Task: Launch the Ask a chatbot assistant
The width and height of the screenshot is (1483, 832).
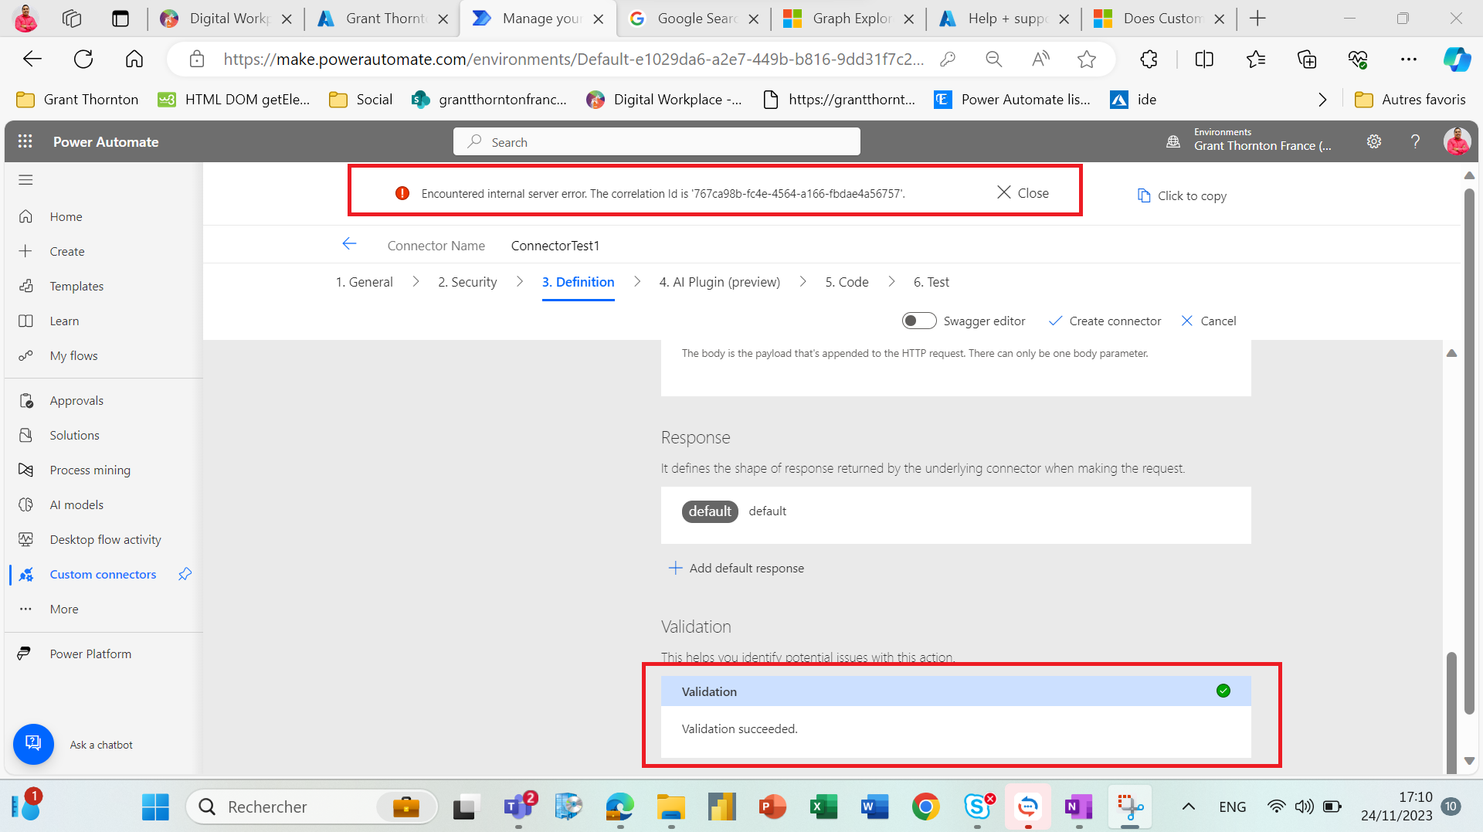Action: pyautogui.click(x=33, y=744)
